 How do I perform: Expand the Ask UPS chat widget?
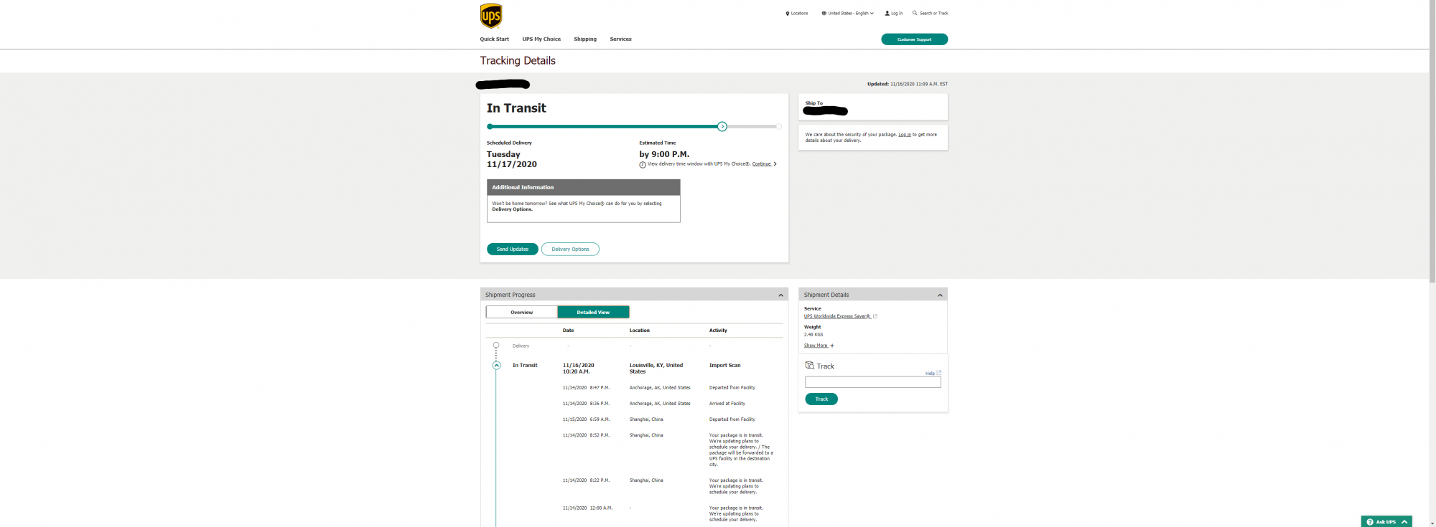pyautogui.click(x=1386, y=522)
